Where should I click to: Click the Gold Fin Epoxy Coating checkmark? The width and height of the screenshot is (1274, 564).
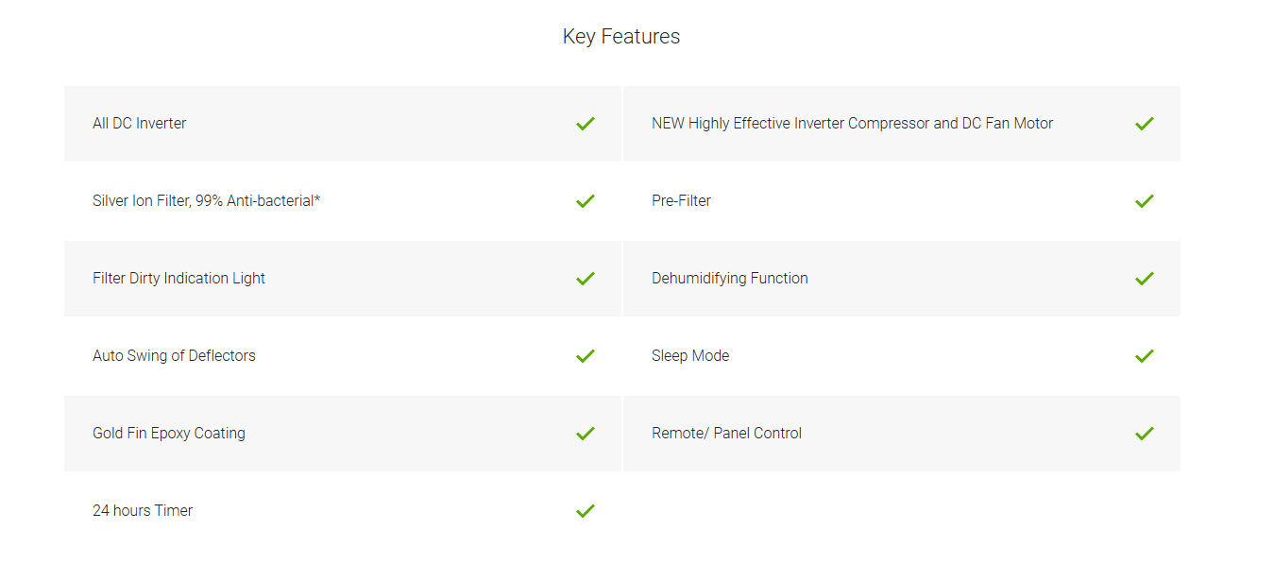[x=586, y=434]
